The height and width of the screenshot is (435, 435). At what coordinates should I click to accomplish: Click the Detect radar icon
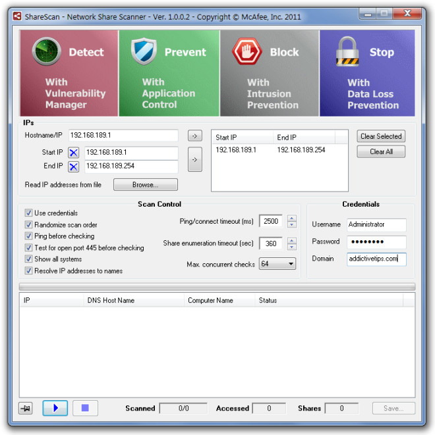click(x=46, y=51)
